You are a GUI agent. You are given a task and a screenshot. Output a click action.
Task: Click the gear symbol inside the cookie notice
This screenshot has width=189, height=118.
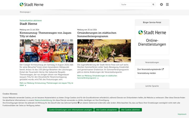[78, 103]
